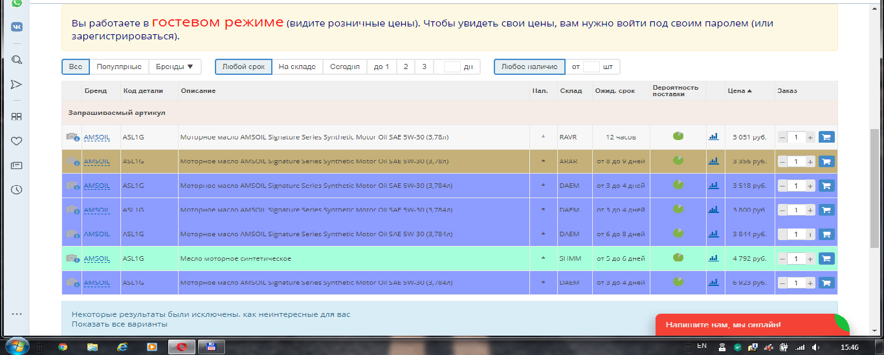Select "Сегодня" delivery filter
Viewport: 884px width, 355px height.
[x=345, y=66]
